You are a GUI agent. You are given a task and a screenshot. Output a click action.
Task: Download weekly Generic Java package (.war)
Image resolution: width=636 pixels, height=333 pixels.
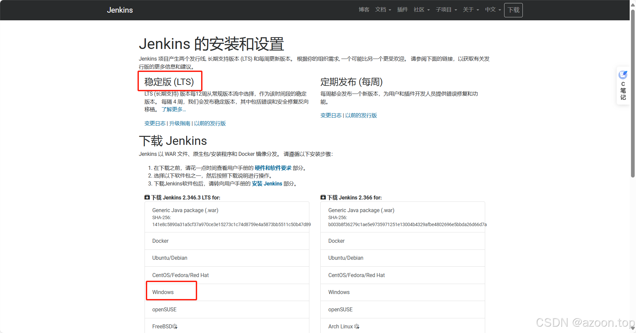[403, 217]
